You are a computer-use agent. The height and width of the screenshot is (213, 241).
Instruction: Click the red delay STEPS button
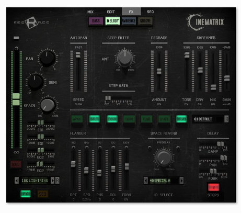point(213,187)
